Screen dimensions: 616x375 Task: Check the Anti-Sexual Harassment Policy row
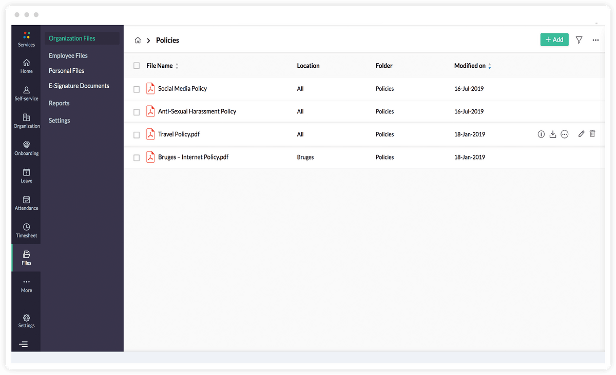(x=137, y=111)
